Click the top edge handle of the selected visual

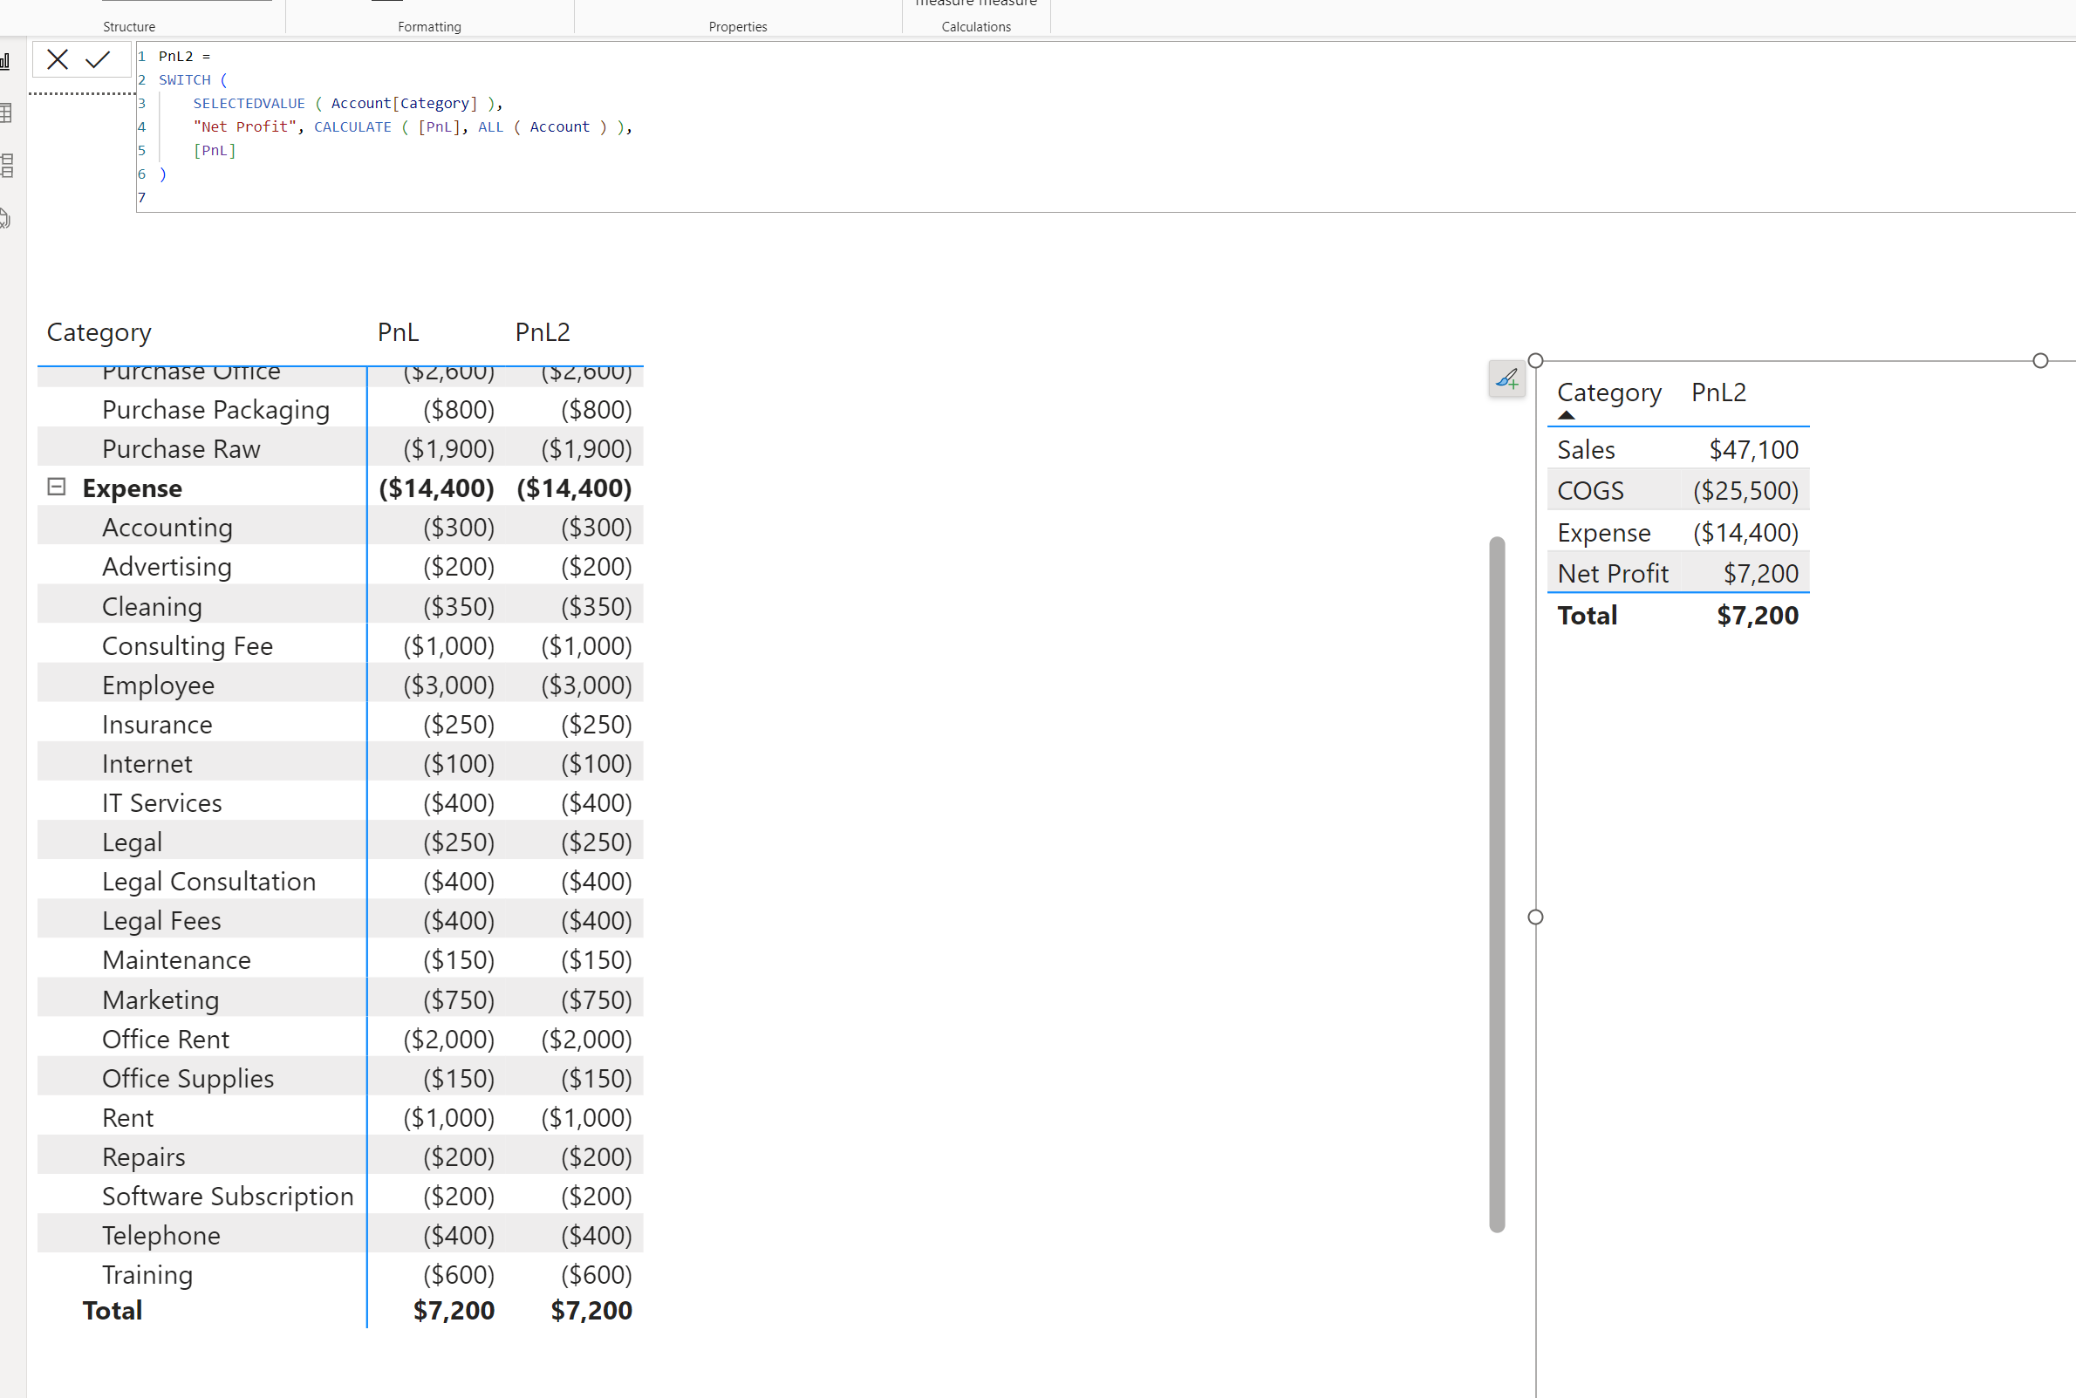point(2039,361)
